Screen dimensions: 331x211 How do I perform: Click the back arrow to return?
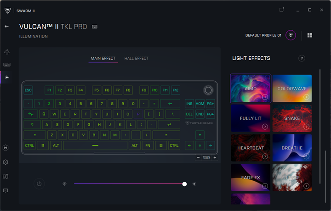[7, 27]
